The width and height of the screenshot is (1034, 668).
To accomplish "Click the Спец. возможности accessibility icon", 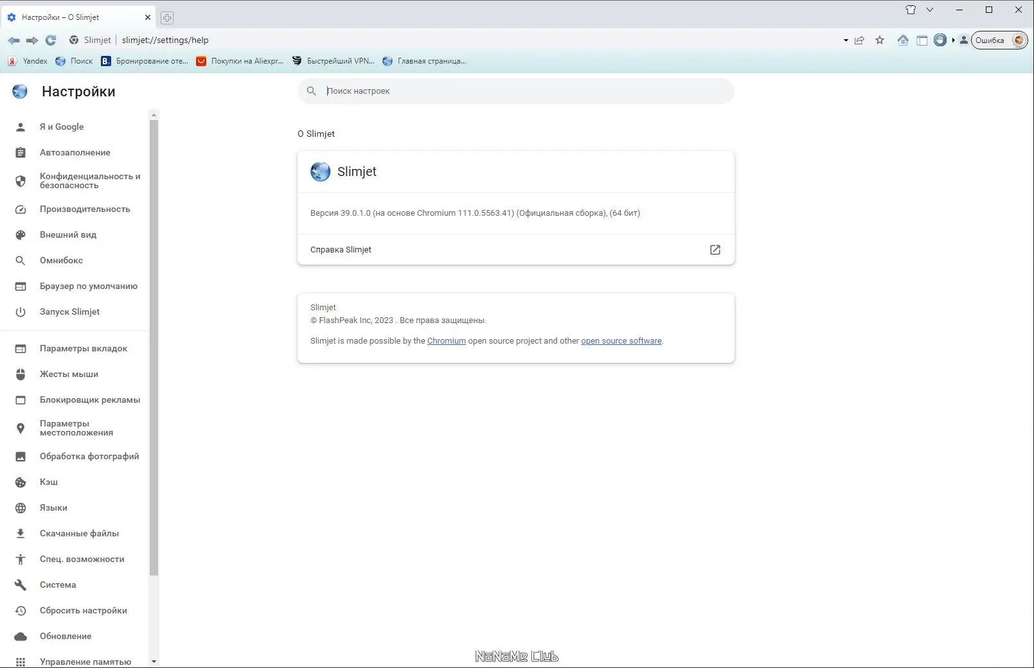I will click(21, 559).
